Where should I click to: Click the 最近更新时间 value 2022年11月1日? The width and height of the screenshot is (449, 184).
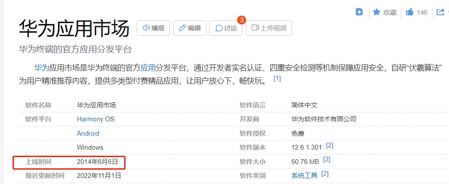[99, 175]
